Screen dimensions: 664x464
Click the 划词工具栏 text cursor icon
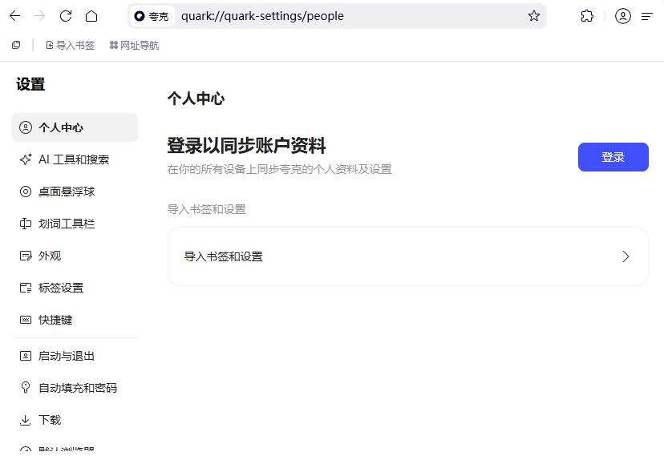coord(26,224)
